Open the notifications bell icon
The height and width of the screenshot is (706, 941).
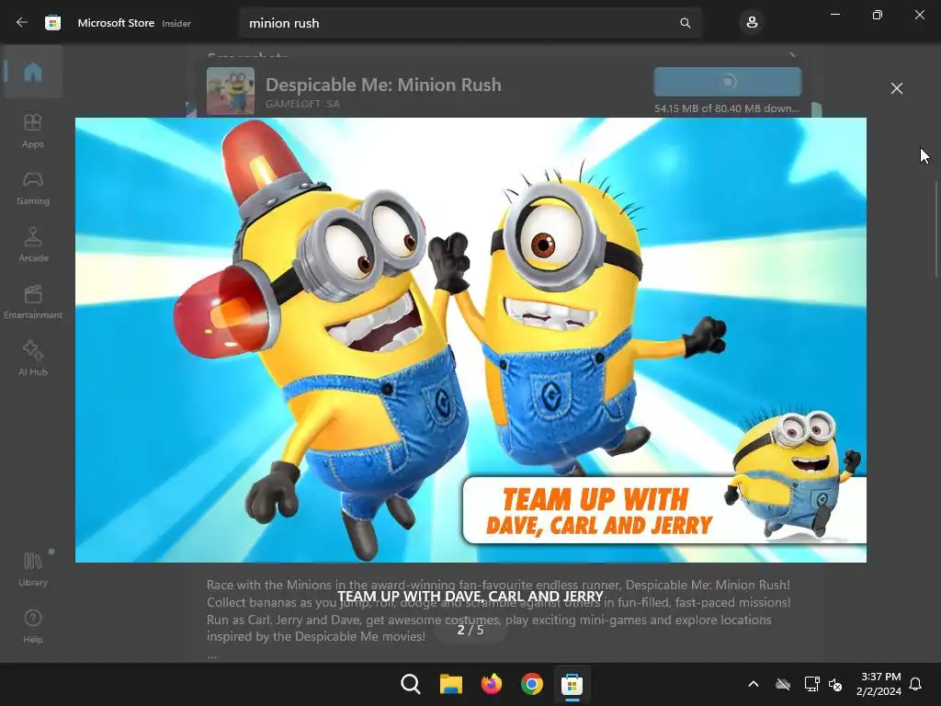pyautogui.click(x=916, y=684)
